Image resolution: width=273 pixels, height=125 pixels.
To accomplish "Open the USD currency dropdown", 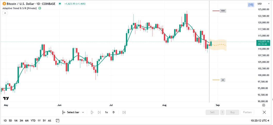I will (x=263, y=4).
